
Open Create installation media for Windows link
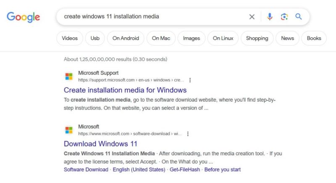click(x=125, y=90)
